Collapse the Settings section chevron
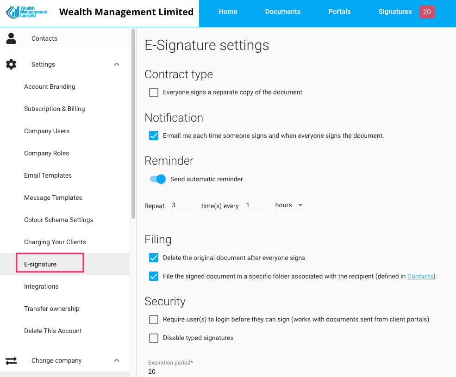 click(x=117, y=64)
